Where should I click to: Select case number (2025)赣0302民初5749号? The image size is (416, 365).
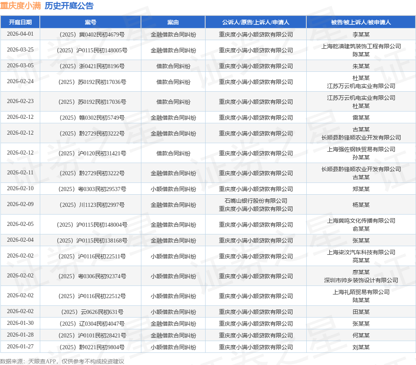point(92,118)
